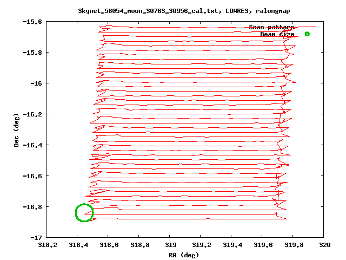Click the small green beam size legend marker
Viewport: 346px width, 260px height.
pyautogui.click(x=307, y=34)
